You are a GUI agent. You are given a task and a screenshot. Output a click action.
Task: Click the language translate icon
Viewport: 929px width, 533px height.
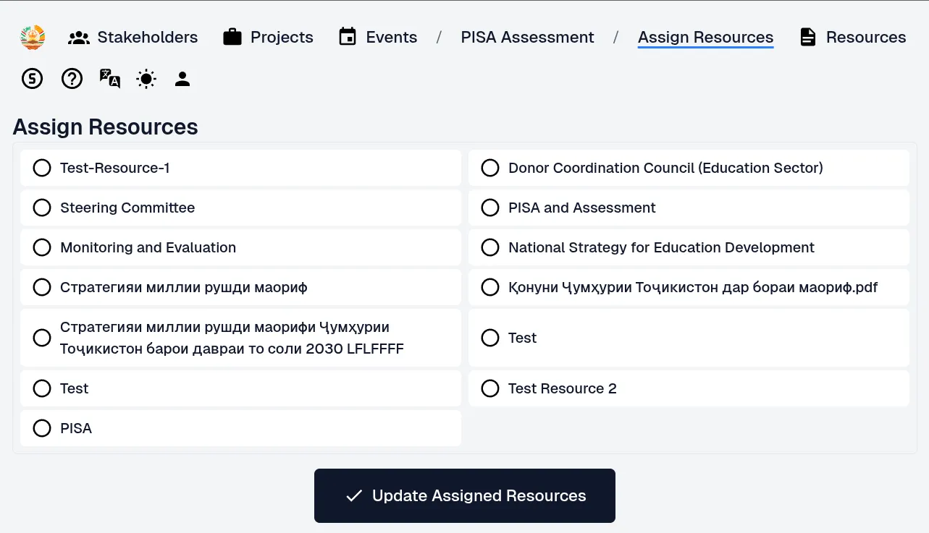click(110, 79)
